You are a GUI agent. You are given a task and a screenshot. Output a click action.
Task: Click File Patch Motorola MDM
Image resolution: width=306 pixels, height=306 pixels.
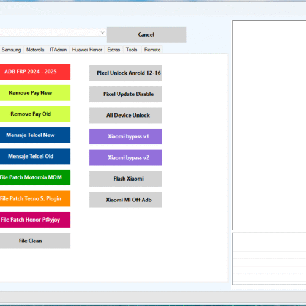[x=35, y=177]
